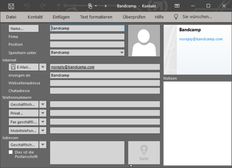Click the Fax geschäftl... button
The image size is (232, 168).
[x=24, y=122]
